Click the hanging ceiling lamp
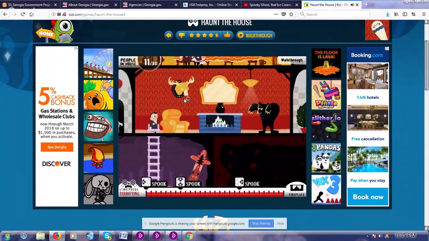 pos(251,83)
